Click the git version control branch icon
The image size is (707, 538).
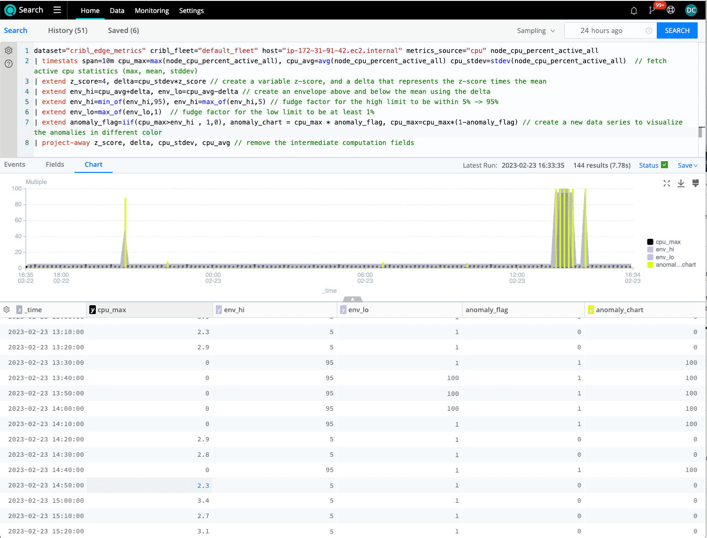point(652,11)
